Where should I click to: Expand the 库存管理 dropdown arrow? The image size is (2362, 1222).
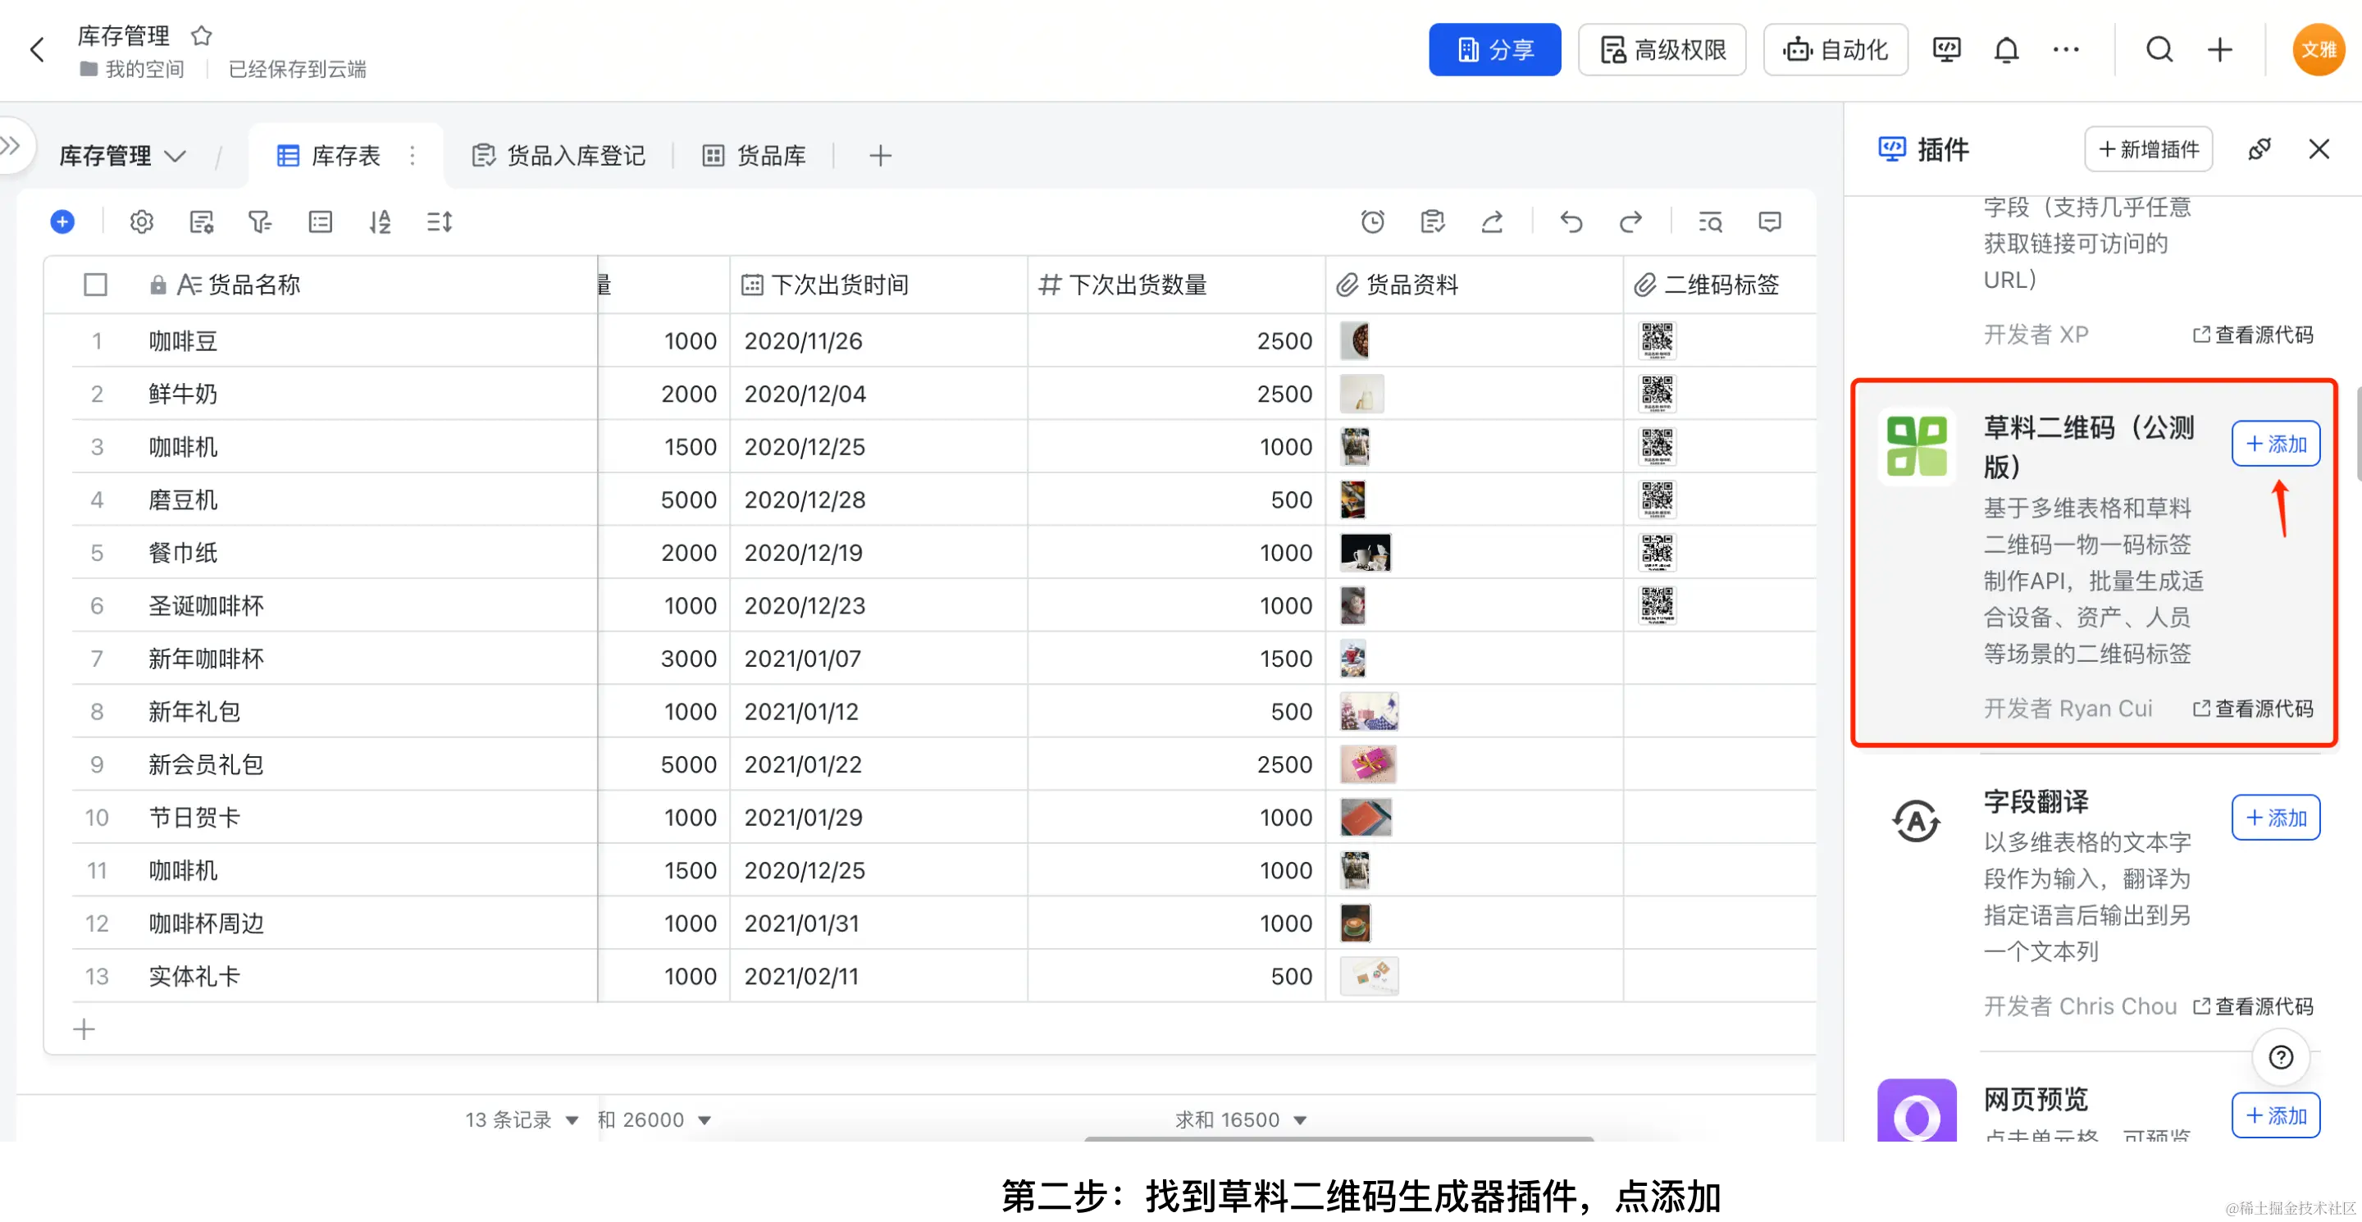177,156
